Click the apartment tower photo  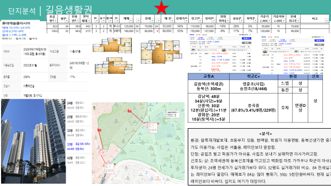coord(33,141)
